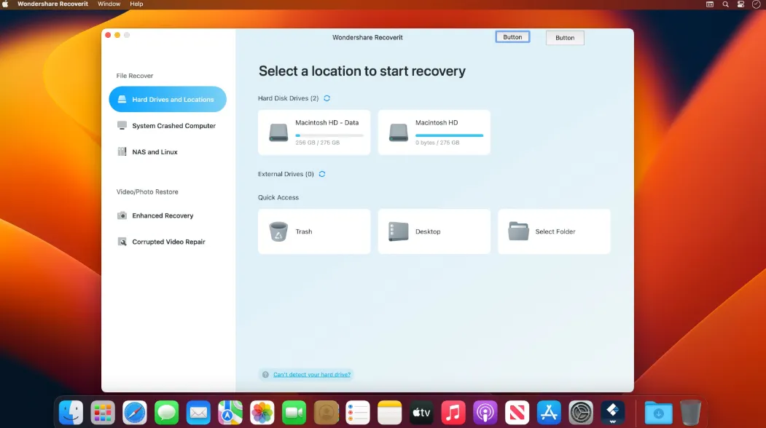The image size is (766, 428).
Task: Select Hard Drives and Locations sidebar item
Action: [x=168, y=99]
